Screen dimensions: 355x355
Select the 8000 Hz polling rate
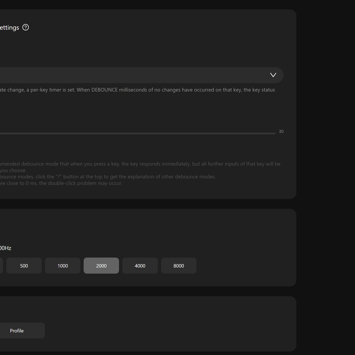179,266
